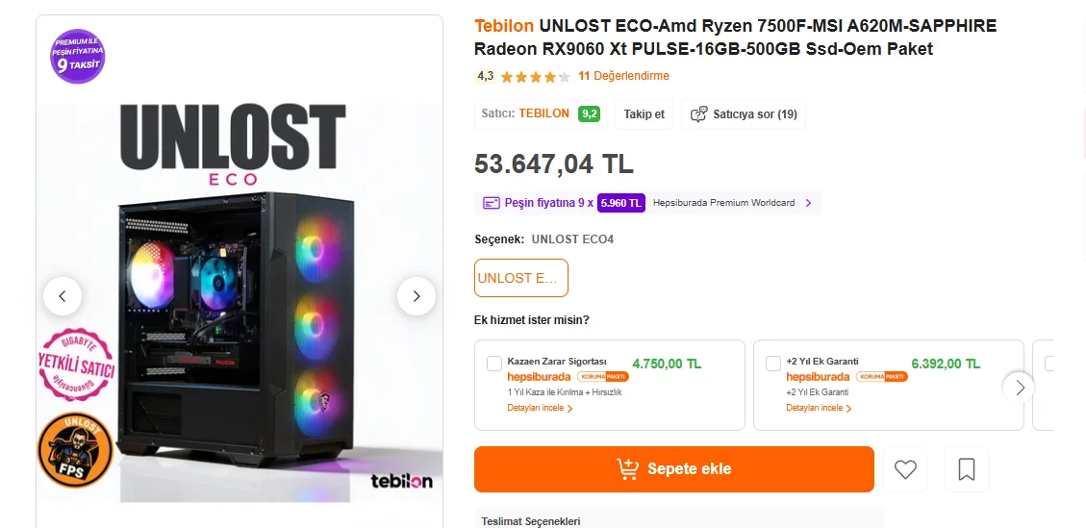Click the 9 Taksit premium badge
Viewport: 1086px width, 528px height.
(78, 56)
